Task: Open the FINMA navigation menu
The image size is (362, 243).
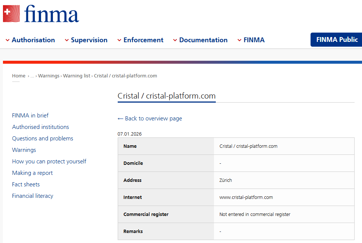Action: pos(254,40)
